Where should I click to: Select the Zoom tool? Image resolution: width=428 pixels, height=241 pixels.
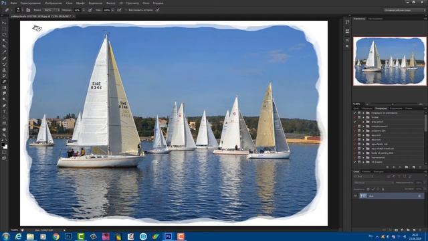[x=4, y=135]
